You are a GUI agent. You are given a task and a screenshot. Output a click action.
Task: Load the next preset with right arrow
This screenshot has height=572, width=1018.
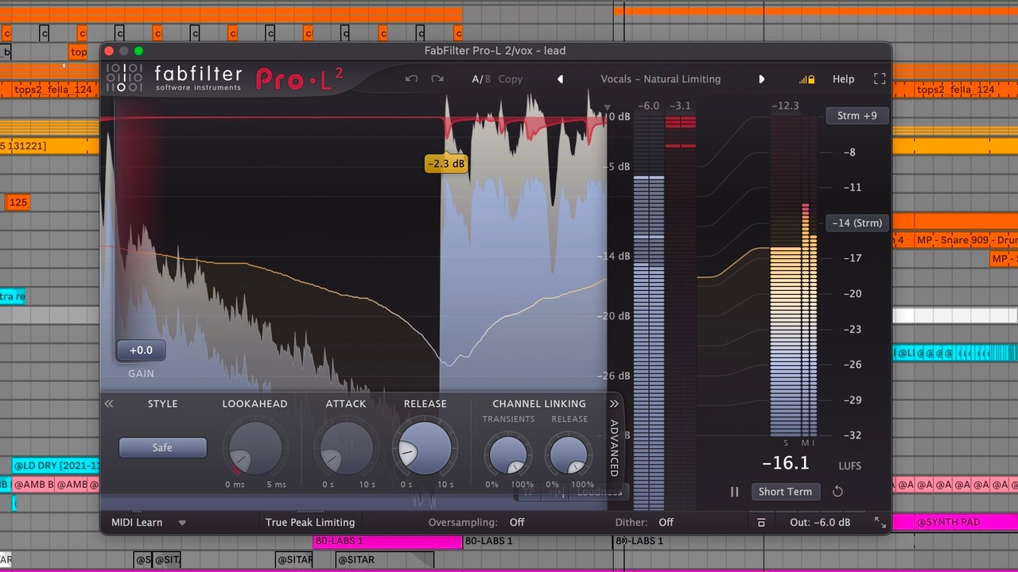[x=761, y=79]
